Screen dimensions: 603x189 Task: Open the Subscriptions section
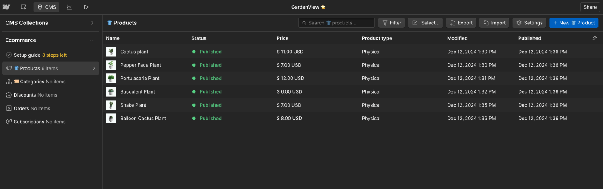[39, 122]
